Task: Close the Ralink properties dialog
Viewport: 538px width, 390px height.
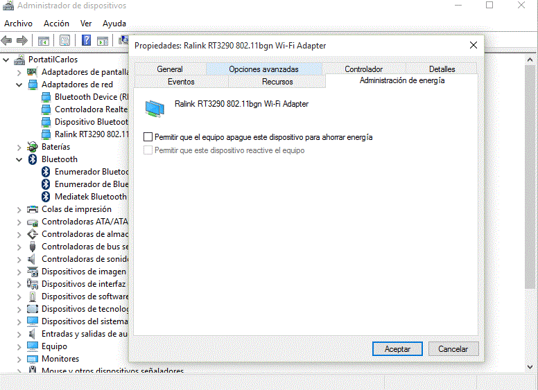Action: [x=473, y=45]
